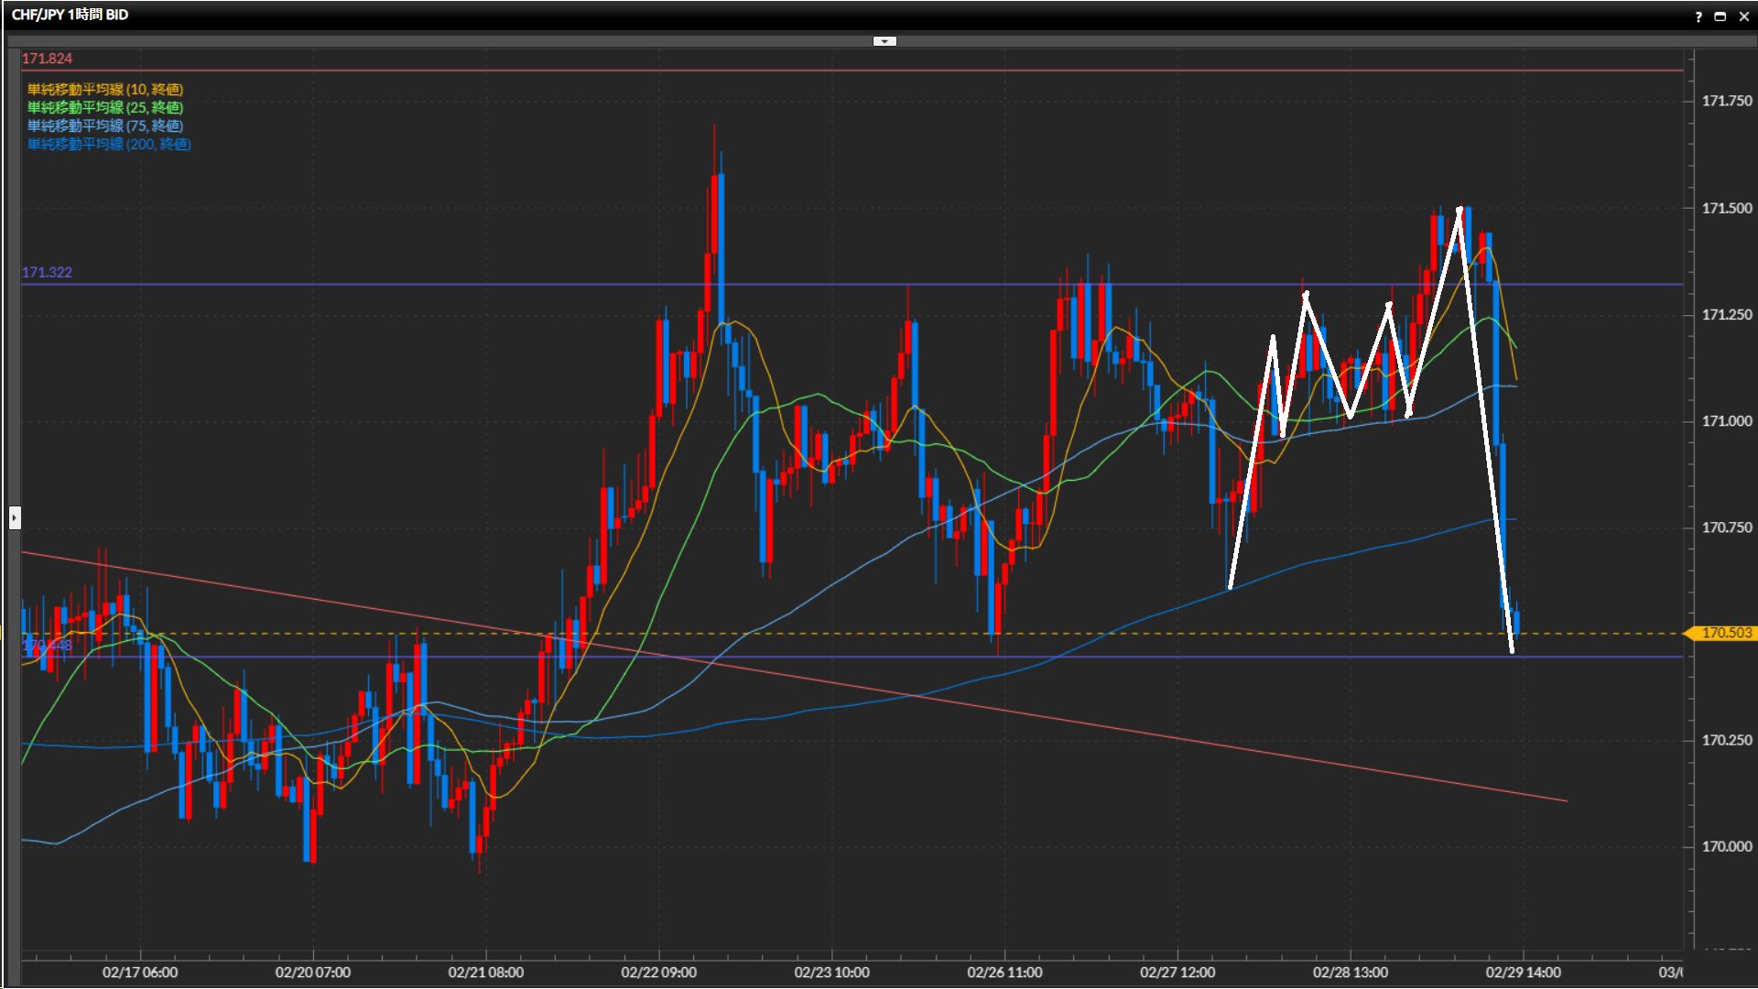Click the 171.824 red horizontal line label
1758x989 pixels.
(47, 59)
